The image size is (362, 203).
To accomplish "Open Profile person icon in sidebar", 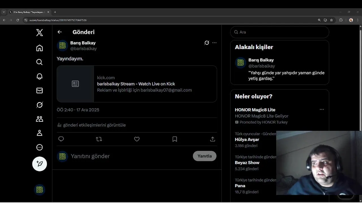I will tap(40, 133).
